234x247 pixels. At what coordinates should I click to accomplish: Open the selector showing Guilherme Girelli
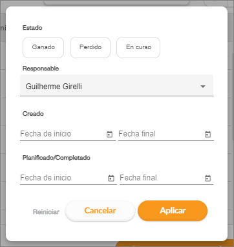(x=117, y=85)
